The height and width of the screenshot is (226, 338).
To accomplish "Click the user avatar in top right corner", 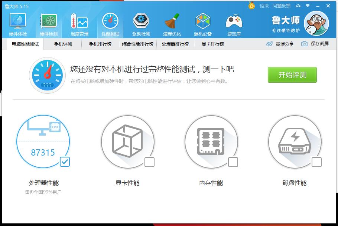I will (316, 23).
